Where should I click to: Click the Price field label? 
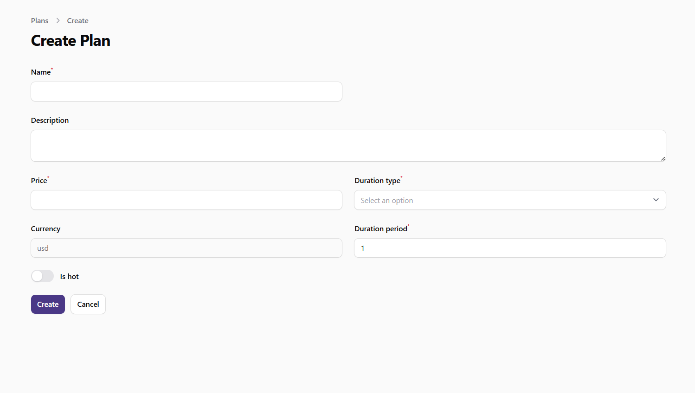click(x=39, y=181)
